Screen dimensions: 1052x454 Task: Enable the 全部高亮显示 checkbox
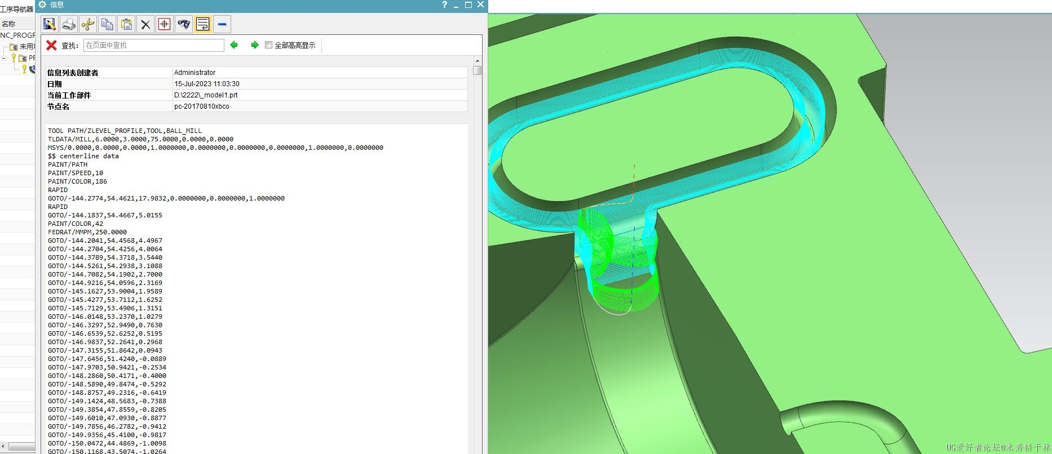(x=268, y=45)
